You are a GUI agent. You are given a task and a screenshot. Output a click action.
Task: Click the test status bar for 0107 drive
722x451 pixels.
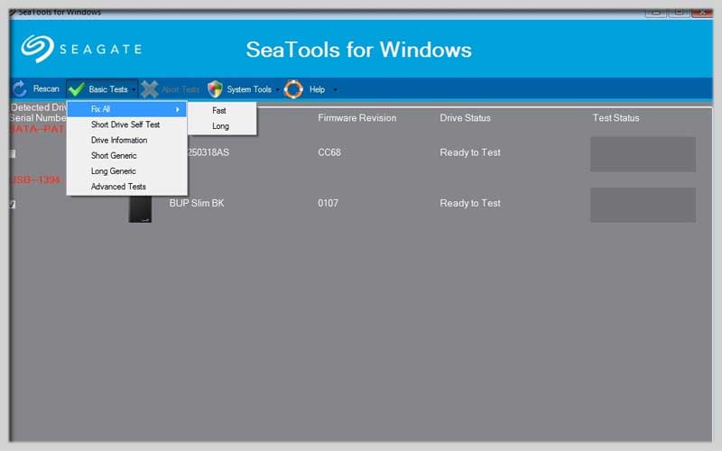click(643, 205)
